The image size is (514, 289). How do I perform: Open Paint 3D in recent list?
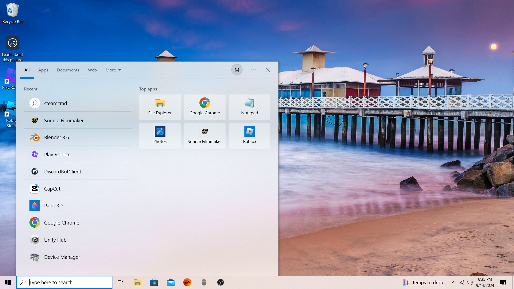click(53, 206)
